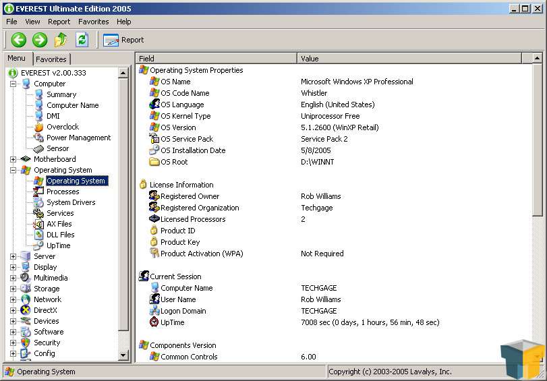Click the Server icon in tree
547x381 pixels.
pyautogui.click(x=26, y=256)
